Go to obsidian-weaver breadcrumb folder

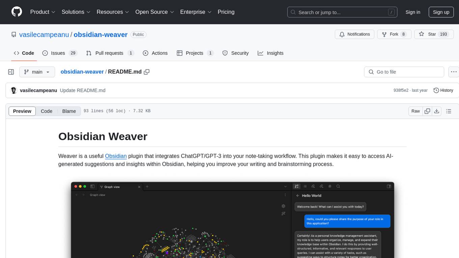pos(82,72)
